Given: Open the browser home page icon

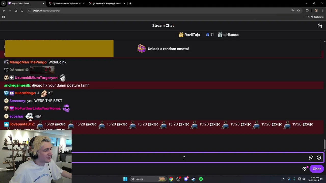Looking at the screenshot, I should tap(22, 11).
